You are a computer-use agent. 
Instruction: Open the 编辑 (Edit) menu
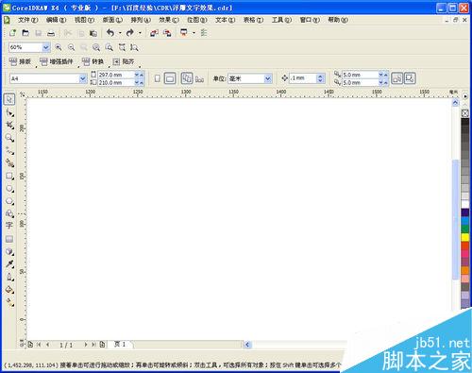56,20
